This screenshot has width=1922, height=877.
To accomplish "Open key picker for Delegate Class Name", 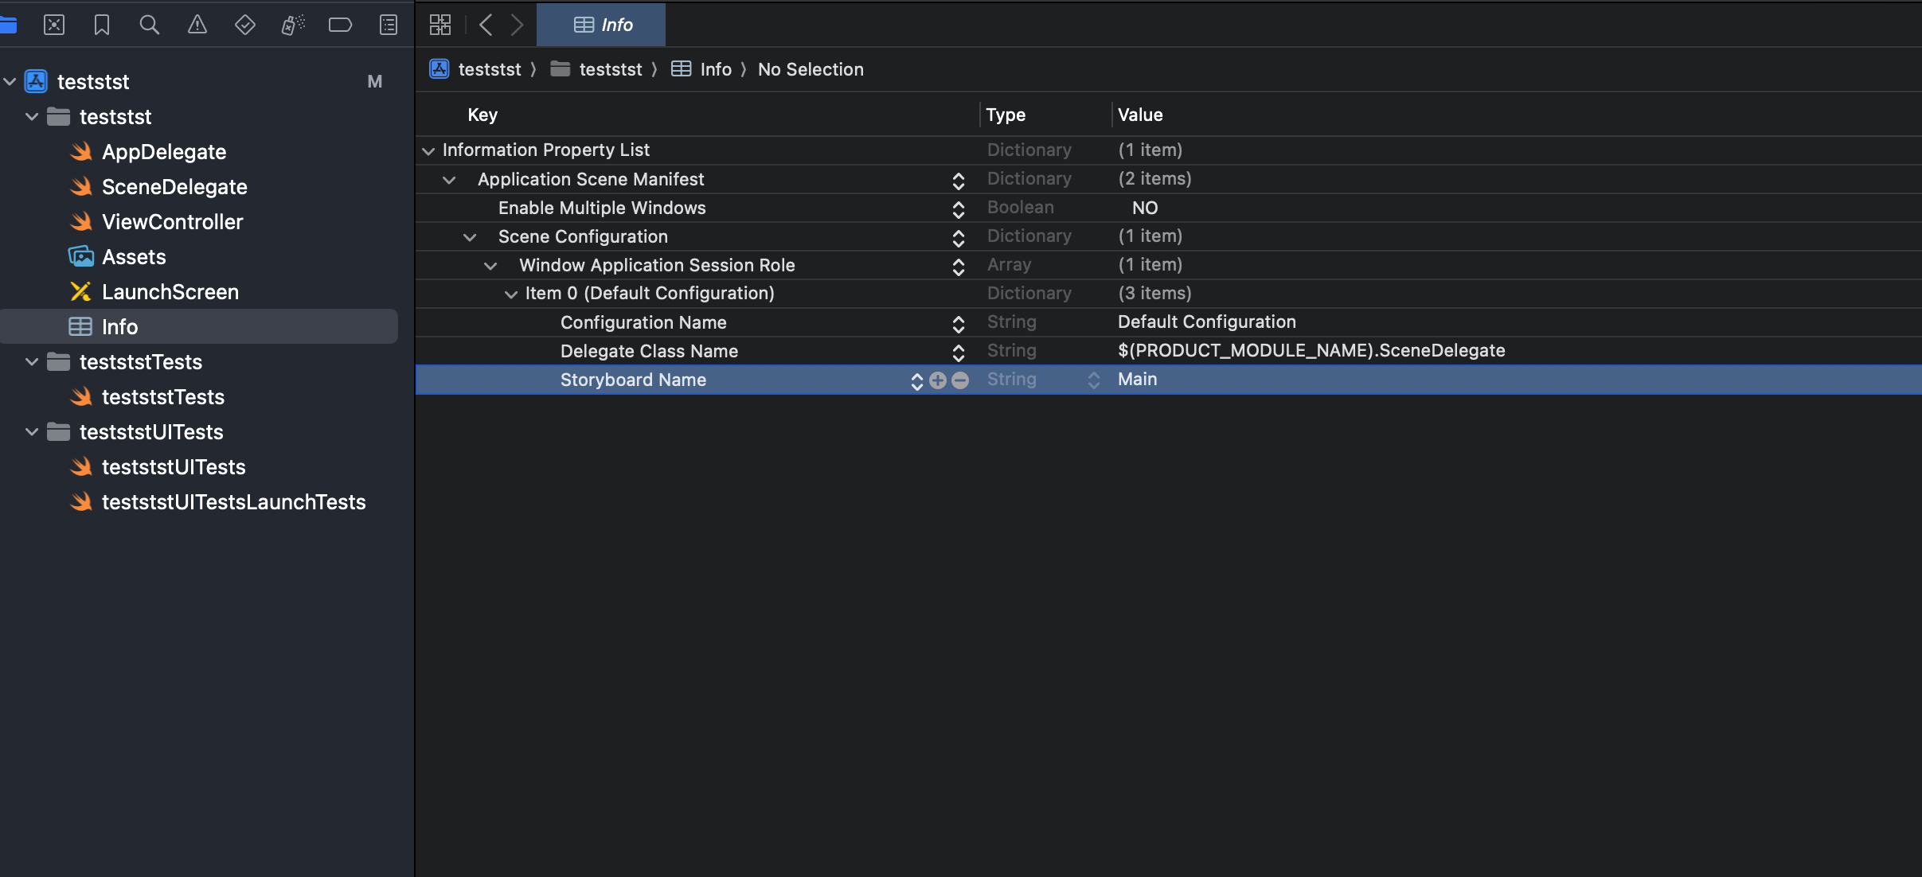I will point(959,353).
